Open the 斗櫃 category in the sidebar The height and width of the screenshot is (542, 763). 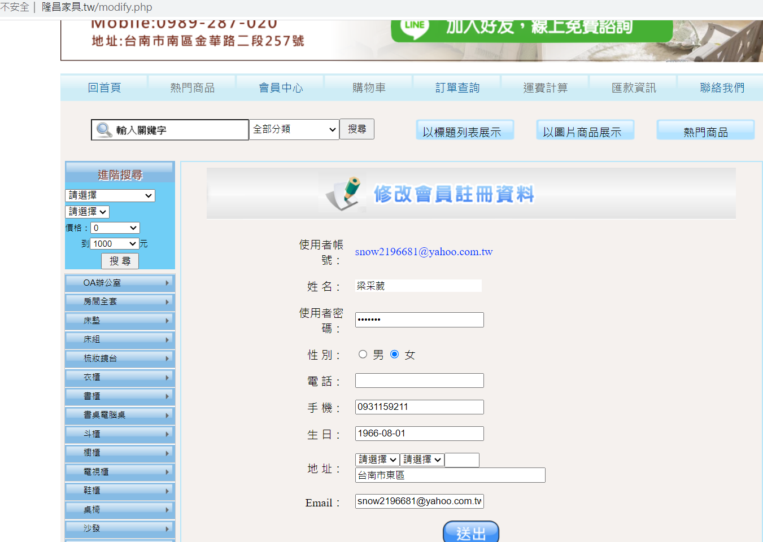[x=120, y=434]
